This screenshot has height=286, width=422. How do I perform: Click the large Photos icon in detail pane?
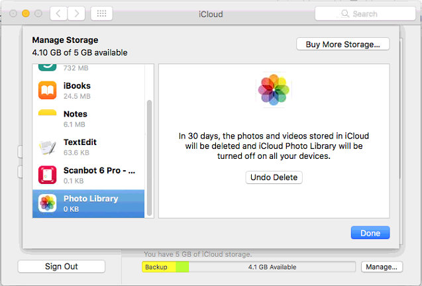point(274,89)
